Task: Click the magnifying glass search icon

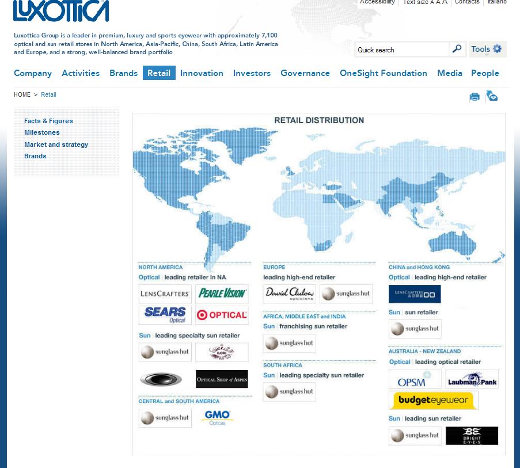Action: [457, 49]
